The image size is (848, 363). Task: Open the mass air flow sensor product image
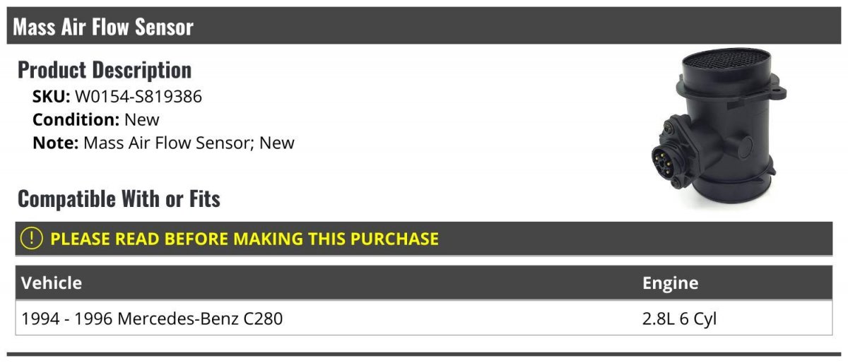718,129
